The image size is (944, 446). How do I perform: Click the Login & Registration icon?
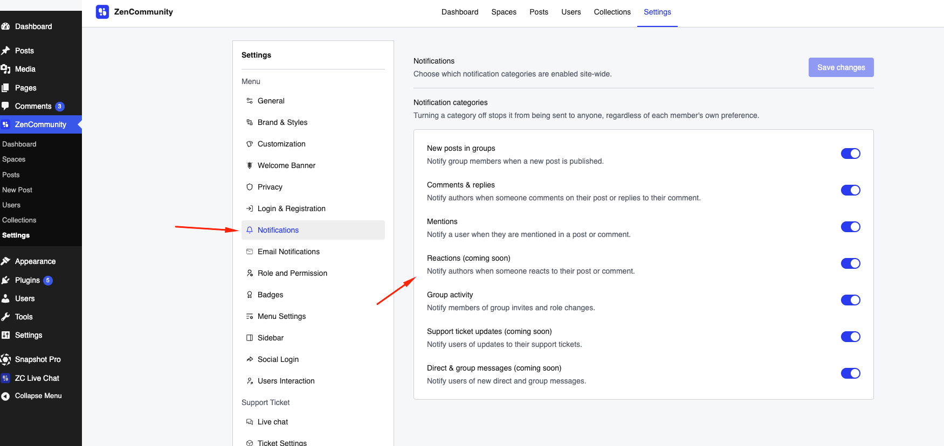coord(250,208)
